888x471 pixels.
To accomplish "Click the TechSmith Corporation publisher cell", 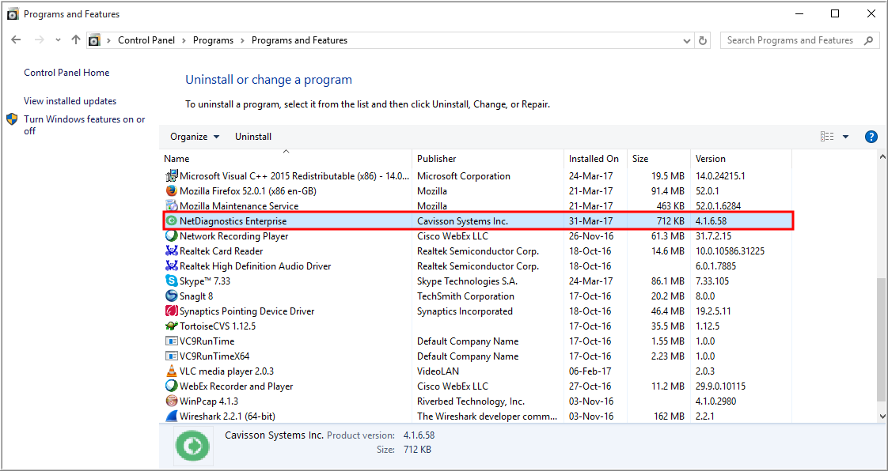I will pos(465,296).
